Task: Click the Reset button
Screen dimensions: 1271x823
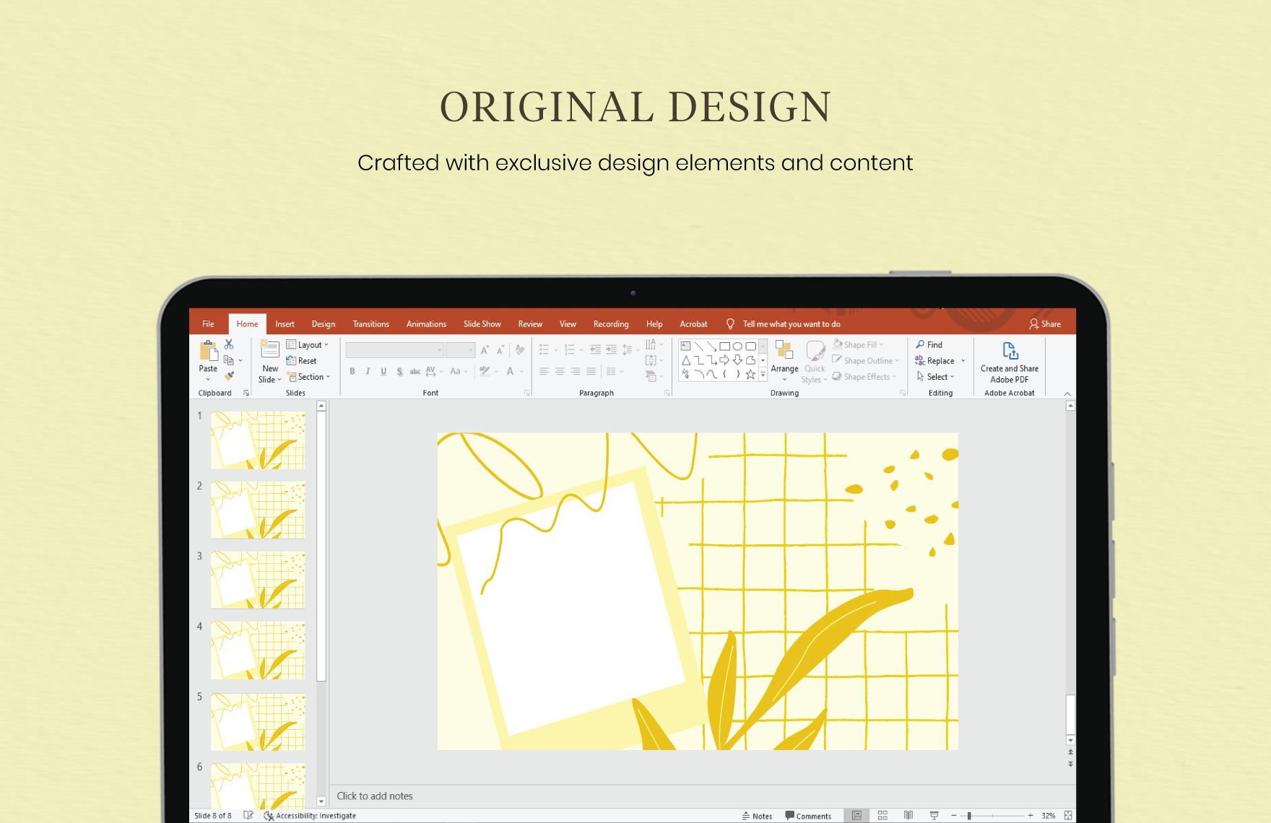Action: [302, 361]
